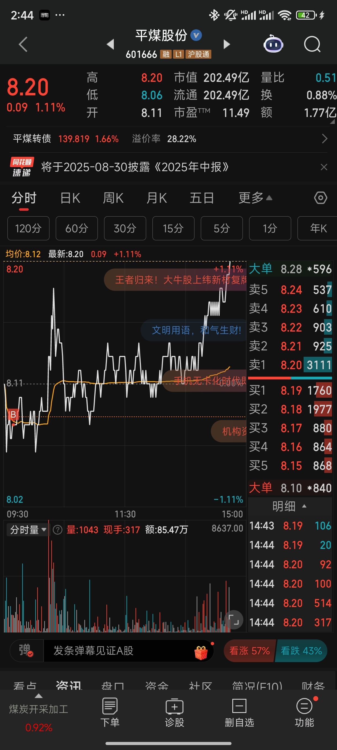Dismiss the 2025年中报 notice banner
Screen dimensions: 337x750
coord(324,167)
